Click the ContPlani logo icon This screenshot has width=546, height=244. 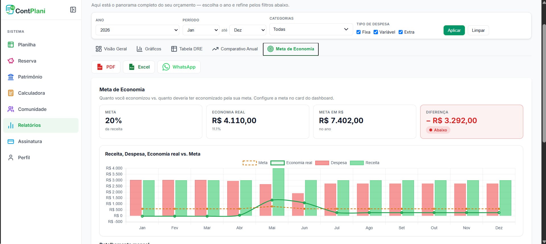(10, 9)
